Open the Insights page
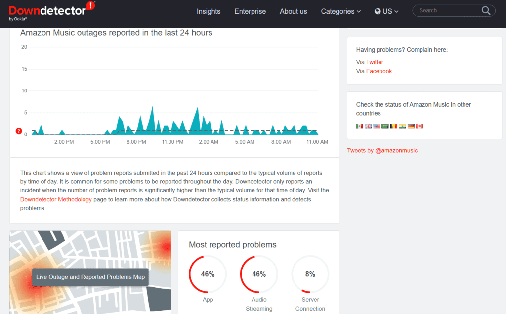The image size is (506, 314). click(209, 12)
